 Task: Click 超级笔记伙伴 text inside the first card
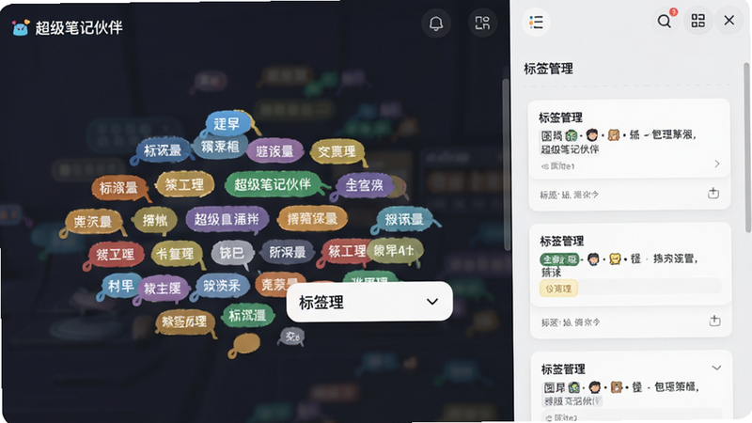click(x=570, y=149)
